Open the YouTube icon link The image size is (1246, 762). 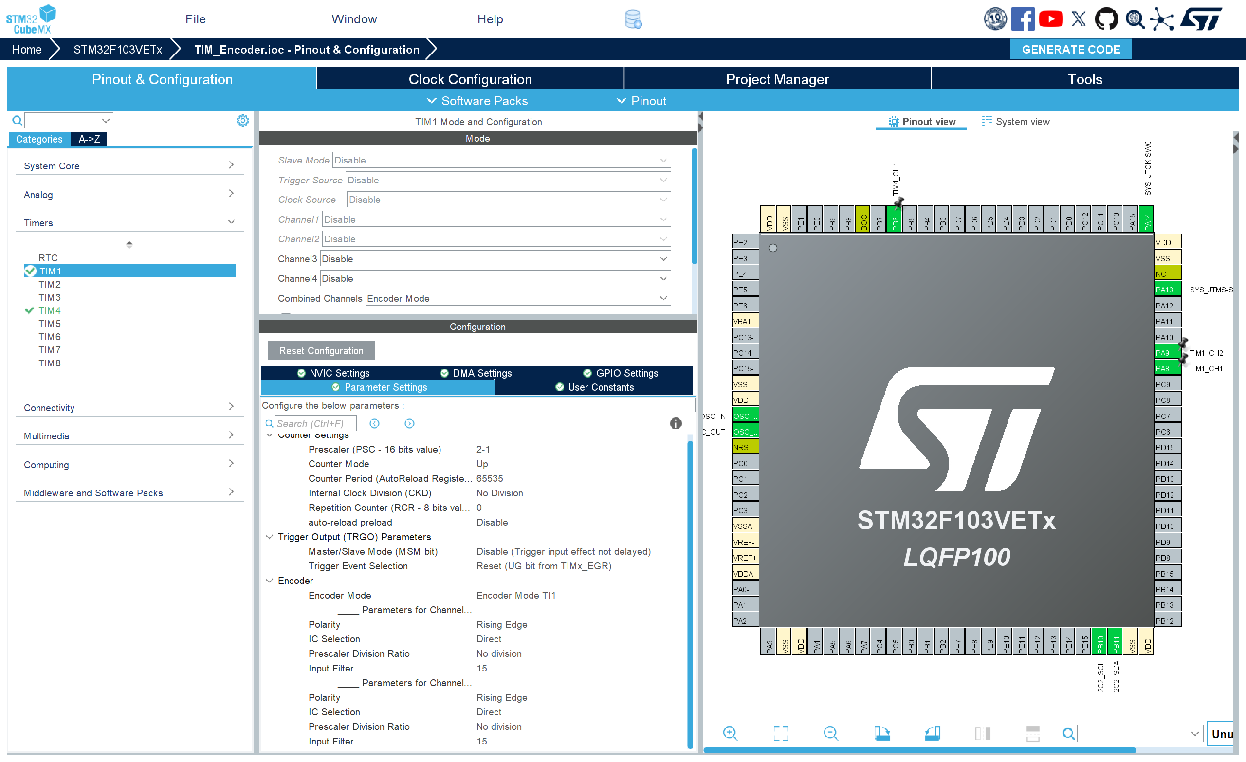[1050, 19]
